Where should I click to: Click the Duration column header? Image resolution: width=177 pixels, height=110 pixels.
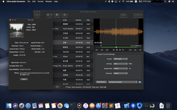pos(78,20)
